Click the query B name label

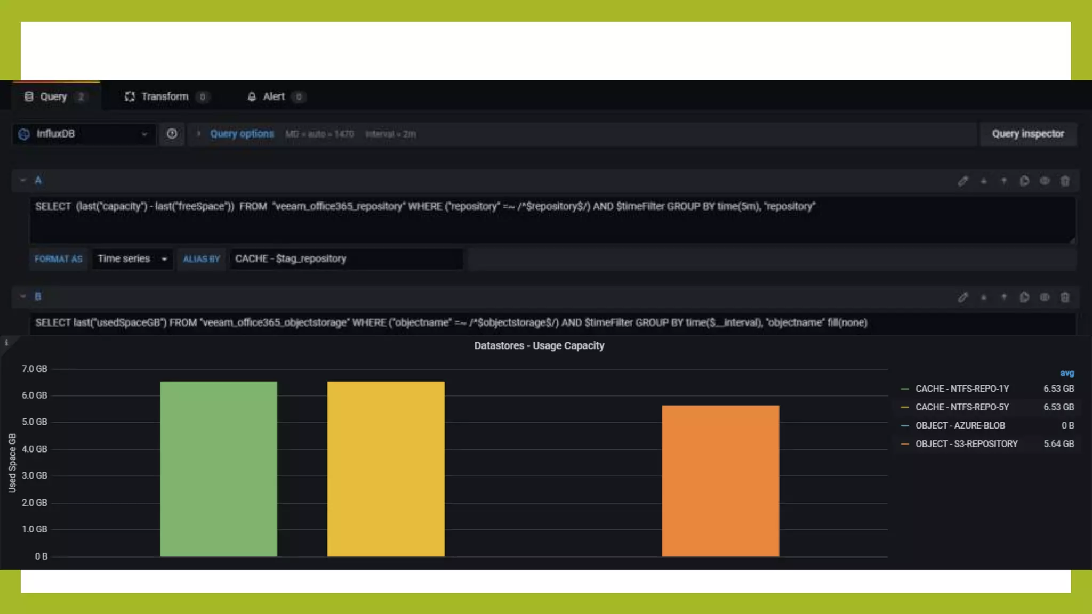(x=38, y=297)
